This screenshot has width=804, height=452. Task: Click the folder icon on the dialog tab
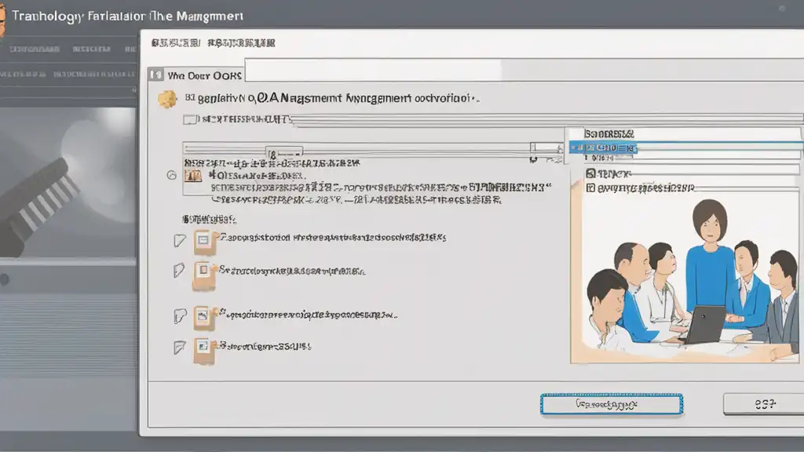coord(156,75)
